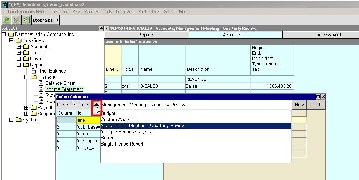Image resolution: width=359 pixels, height=180 pixels.
Task: Collapse the settings dropdown list arrow
Action: click(97, 105)
